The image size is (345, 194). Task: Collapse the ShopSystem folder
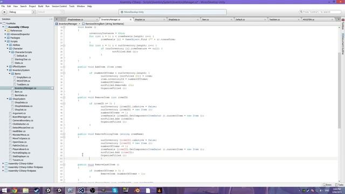8,99
